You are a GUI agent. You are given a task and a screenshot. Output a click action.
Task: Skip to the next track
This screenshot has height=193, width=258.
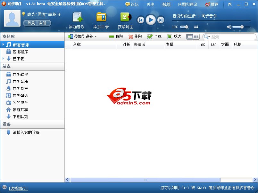(x=161, y=20)
